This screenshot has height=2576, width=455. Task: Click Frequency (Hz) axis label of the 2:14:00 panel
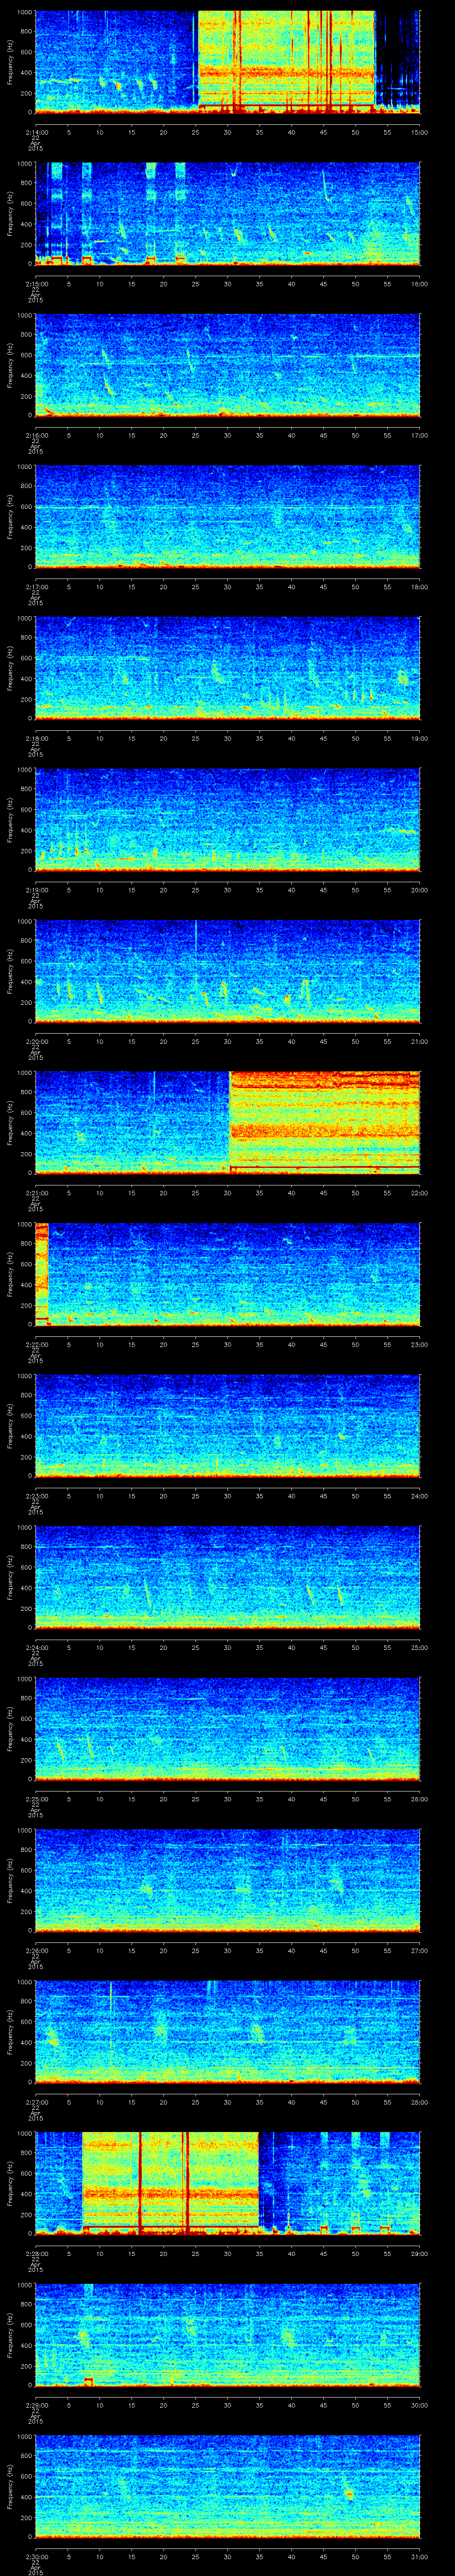(10, 62)
